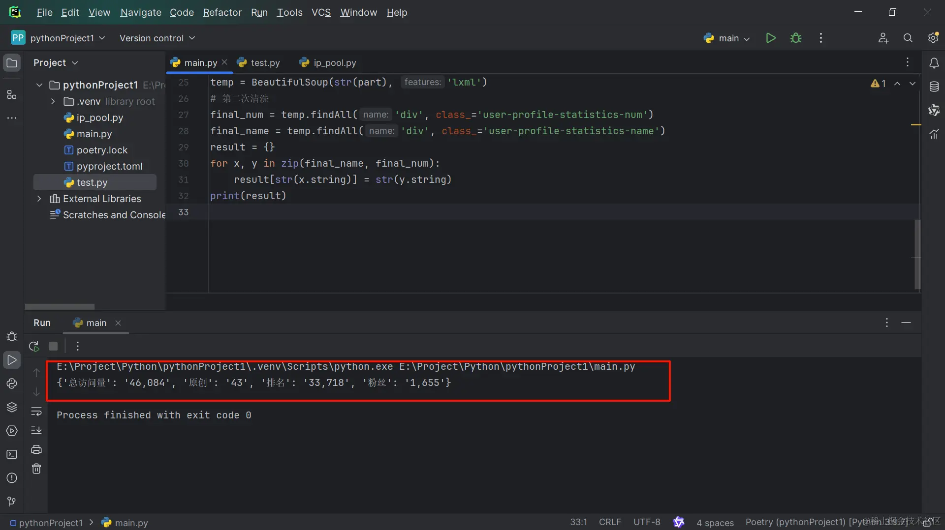The width and height of the screenshot is (945, 530).
Task: Open Scratches and Consoles node
Action: click(x=108, y=215)
